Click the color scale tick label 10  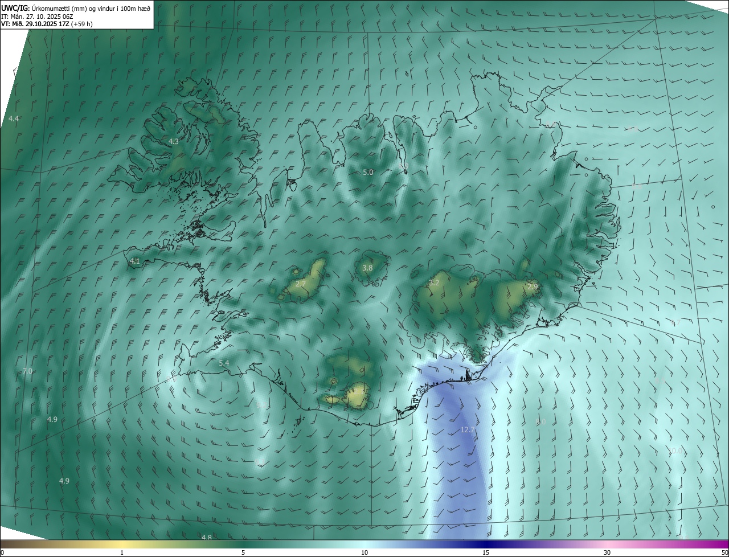[x=364, y=552]
